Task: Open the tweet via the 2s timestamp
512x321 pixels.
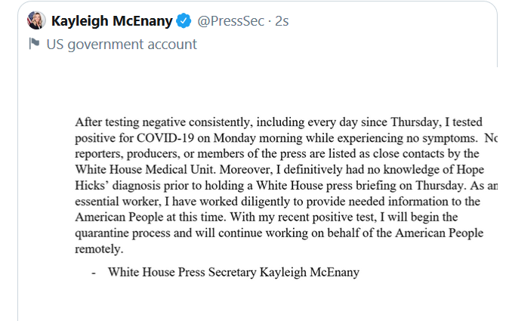Action: [x=282, y=21]
